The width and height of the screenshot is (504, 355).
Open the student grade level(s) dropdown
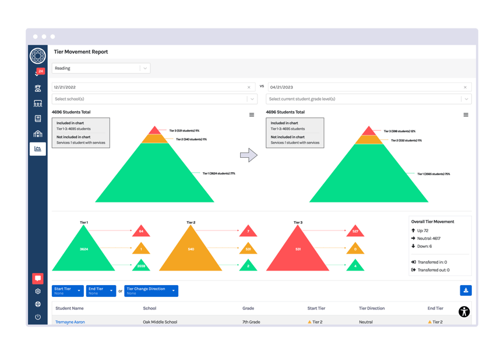368,99
